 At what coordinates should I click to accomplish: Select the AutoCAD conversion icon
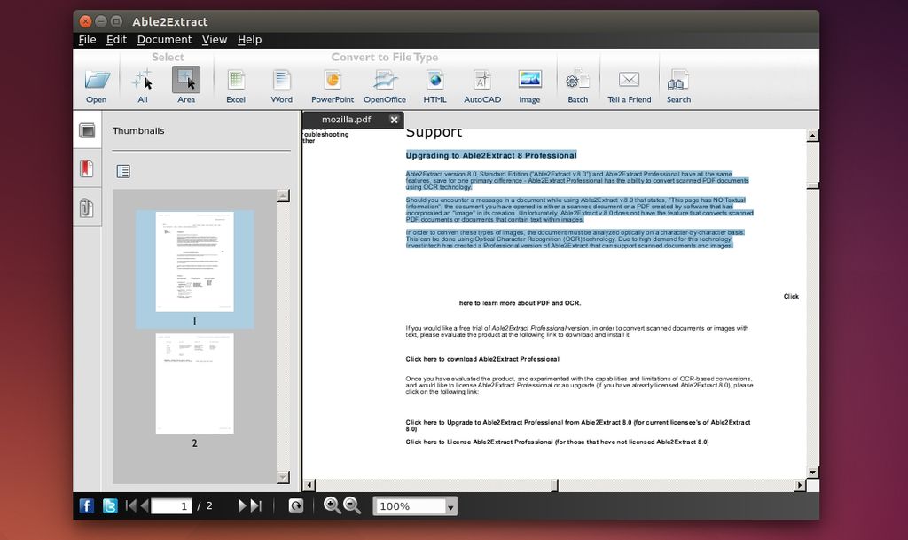[x=482, y=82]
